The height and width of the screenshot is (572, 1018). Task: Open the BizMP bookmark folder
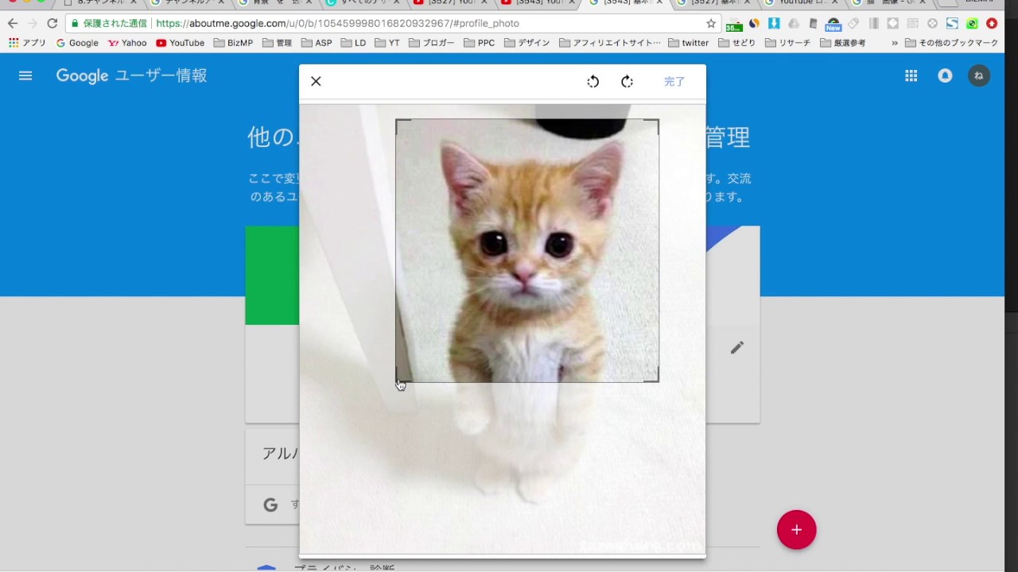tap(233, 43)
